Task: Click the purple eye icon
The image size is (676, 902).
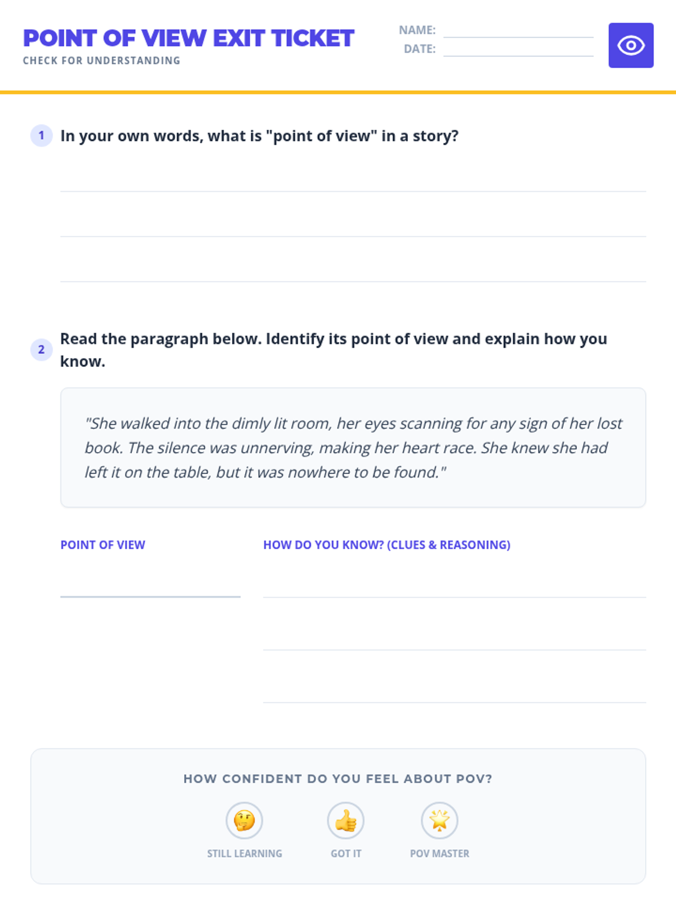Action: tap(630, 46)
